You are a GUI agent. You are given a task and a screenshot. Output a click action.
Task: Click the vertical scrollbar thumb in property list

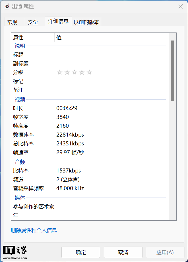[172, 71]
